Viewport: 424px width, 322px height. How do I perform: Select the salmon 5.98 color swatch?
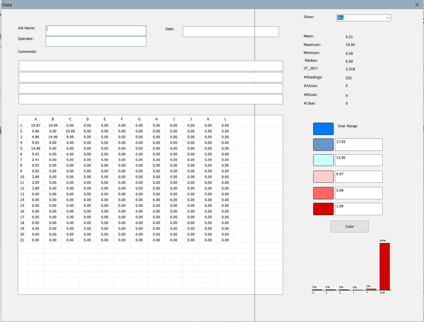coord(323,193)
